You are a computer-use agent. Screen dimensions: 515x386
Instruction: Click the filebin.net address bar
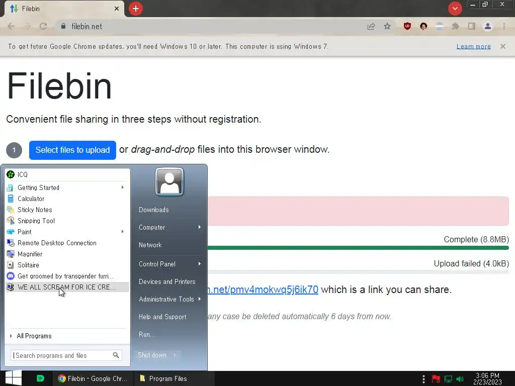(x=210, y=26)
